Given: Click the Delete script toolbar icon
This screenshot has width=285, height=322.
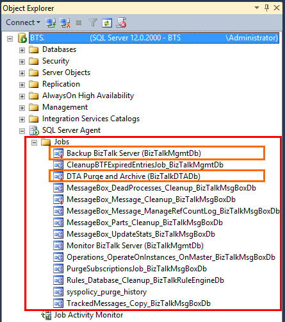Looking at the screenshot, I should pos(121,22).
